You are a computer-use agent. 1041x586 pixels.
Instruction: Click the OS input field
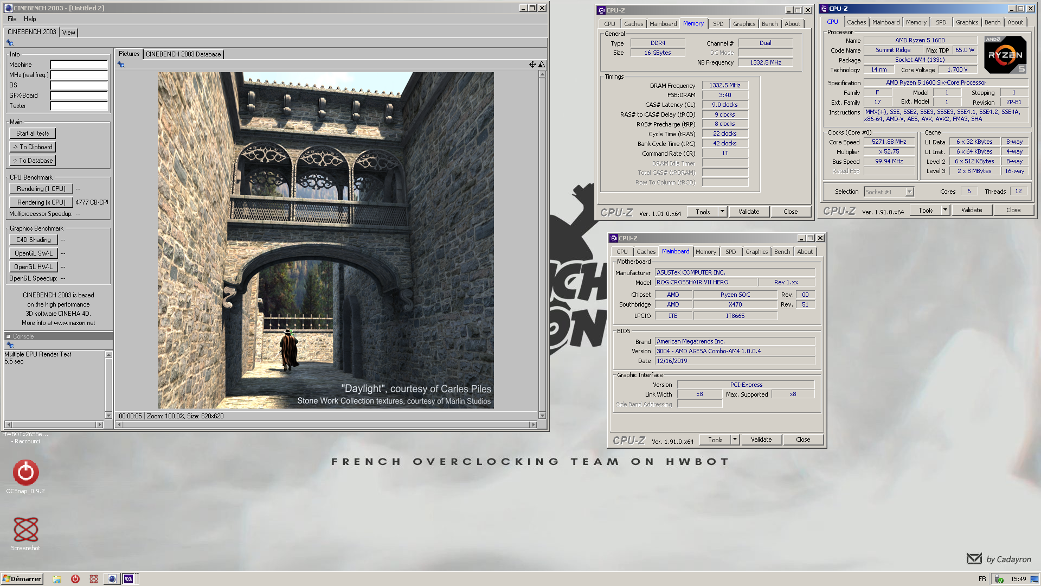click(x=79, y=85)
